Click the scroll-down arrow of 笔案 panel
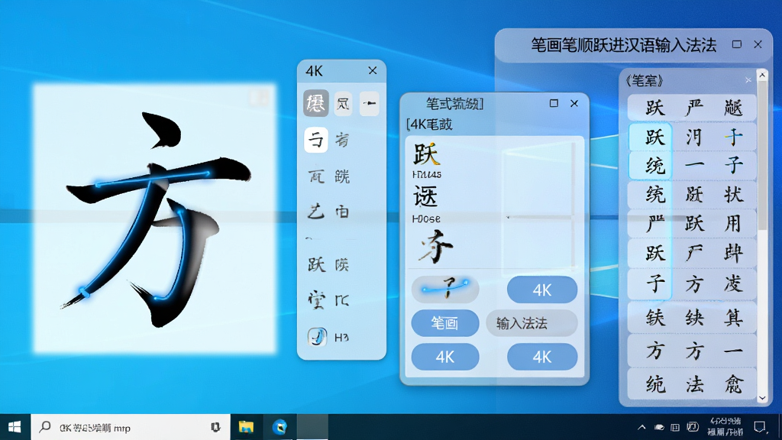Image resolution: width=782 pixels, height=440 pixels. pyautogui.click(x=762, y=398)
